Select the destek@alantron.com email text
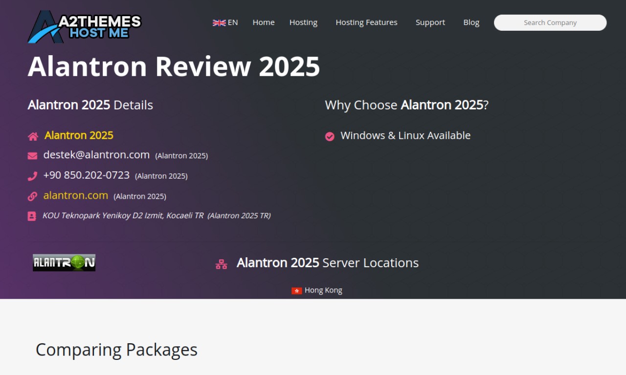Image resolution: width=626 pixels, height=375 pixels. [96, 155]
